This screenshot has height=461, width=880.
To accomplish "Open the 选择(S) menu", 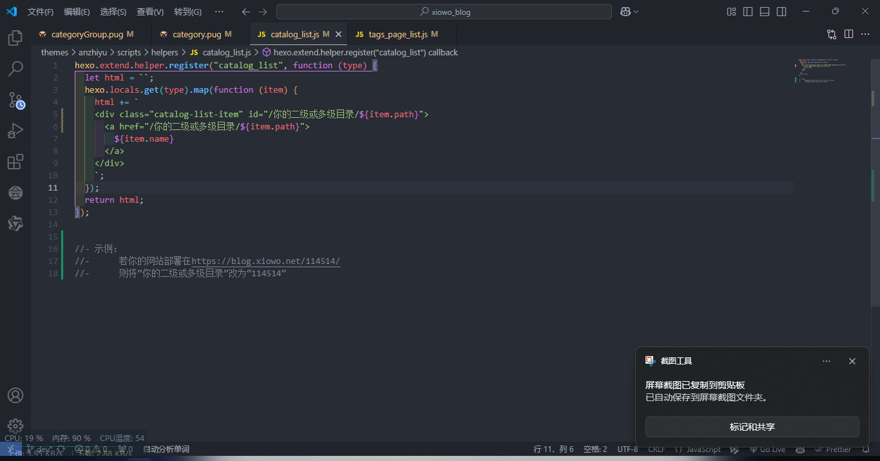I will 113,12.
